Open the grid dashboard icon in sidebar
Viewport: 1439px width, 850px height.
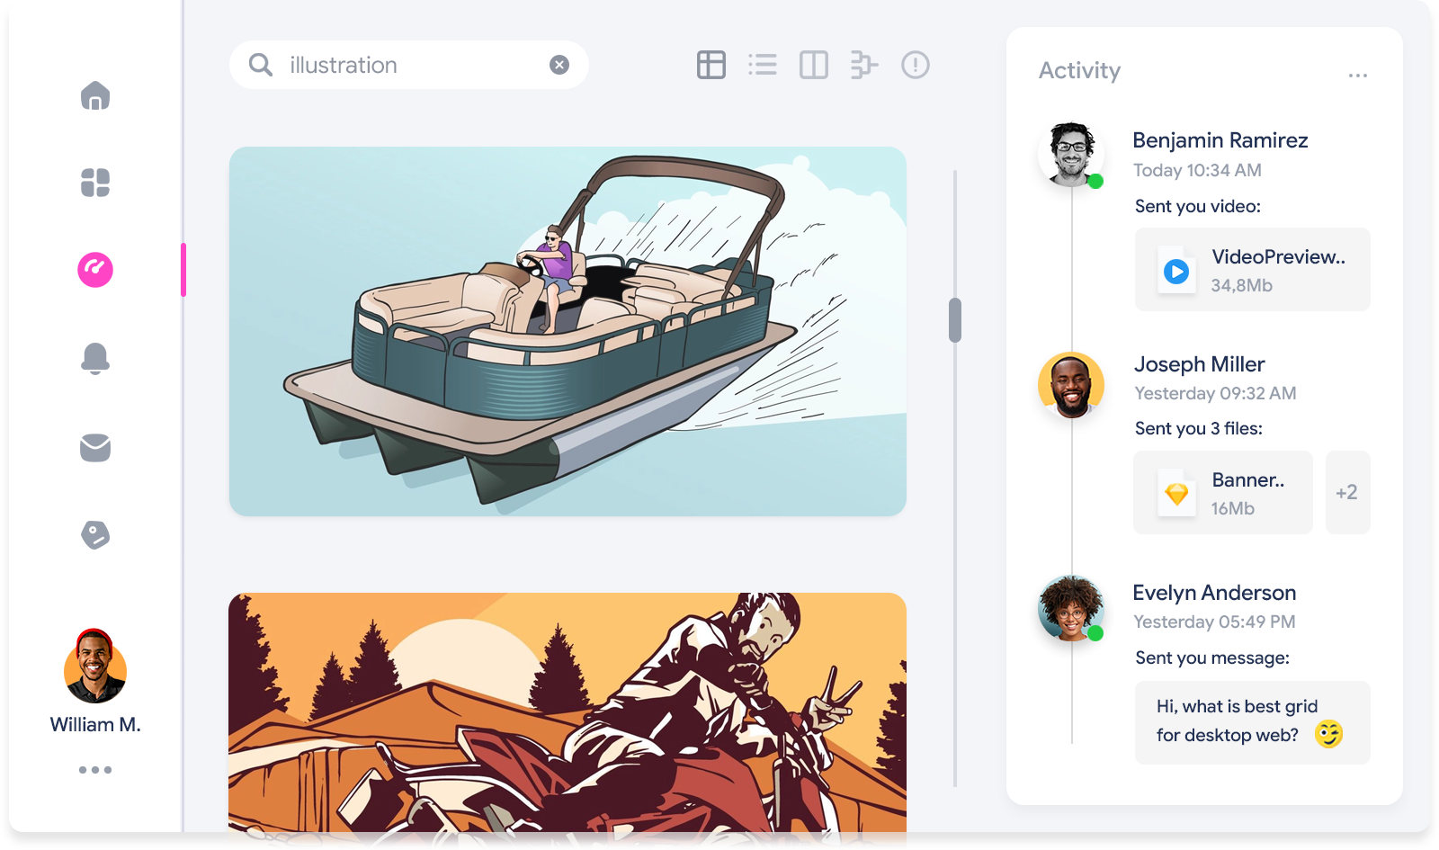[x=95, y=183]
